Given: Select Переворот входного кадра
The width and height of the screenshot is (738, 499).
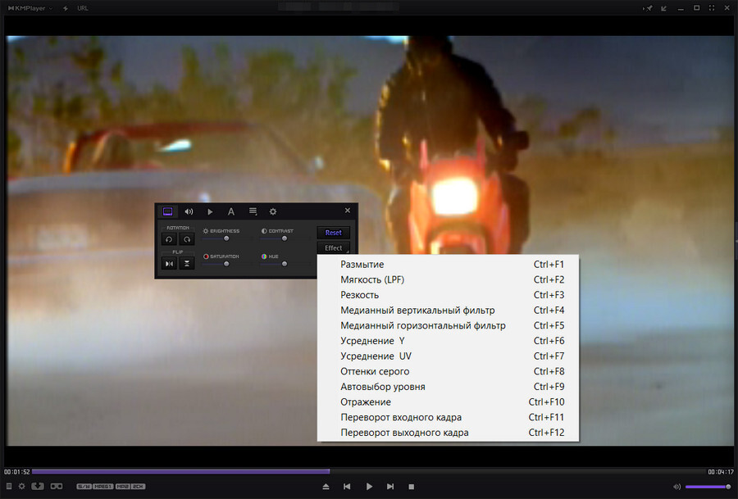Looking at the screenshot, I should pyautogui.click(x=448, y=417).
